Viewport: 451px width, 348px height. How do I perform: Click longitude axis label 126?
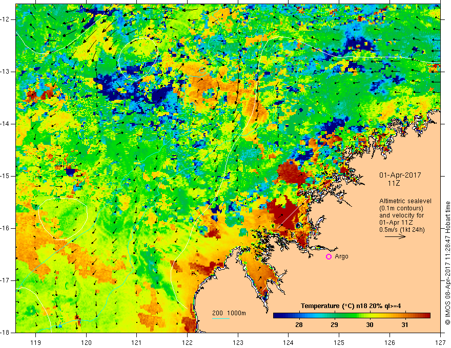[x=389, y=342]
